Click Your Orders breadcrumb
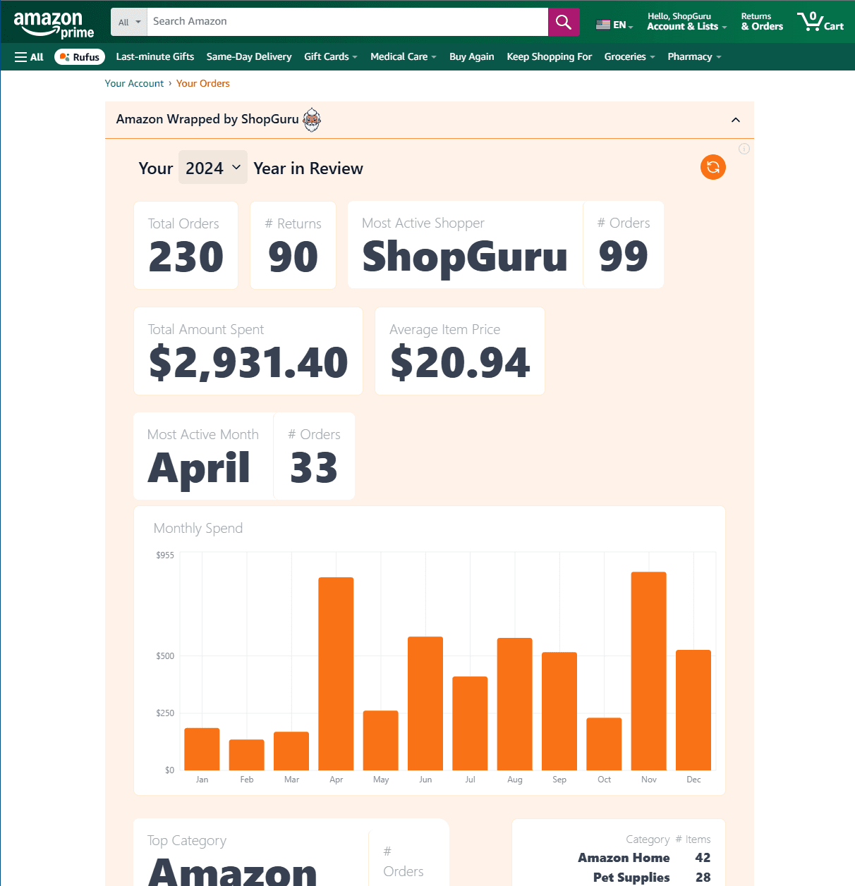 203,83
